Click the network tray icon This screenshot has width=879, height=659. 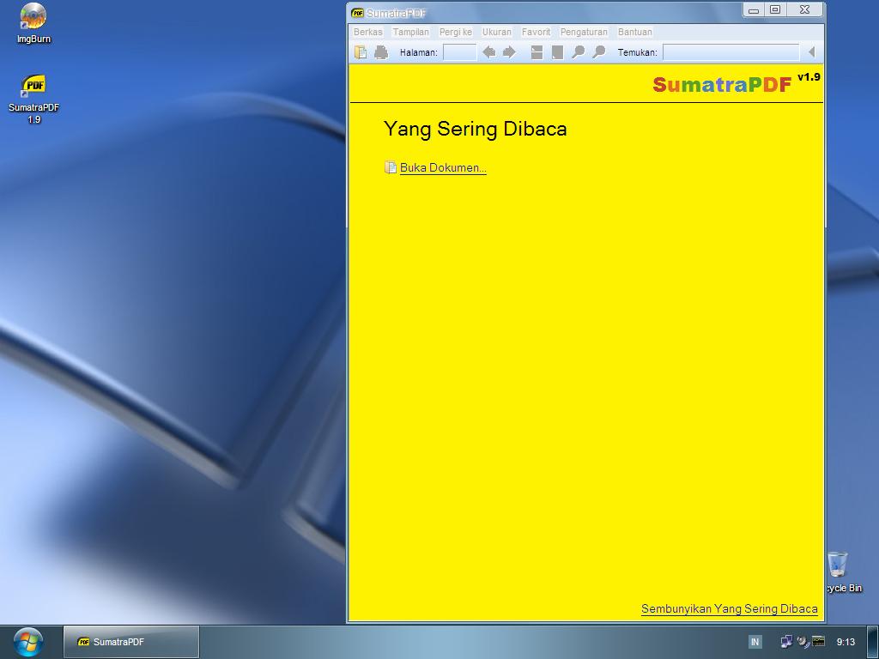click(x=786, y=642)
